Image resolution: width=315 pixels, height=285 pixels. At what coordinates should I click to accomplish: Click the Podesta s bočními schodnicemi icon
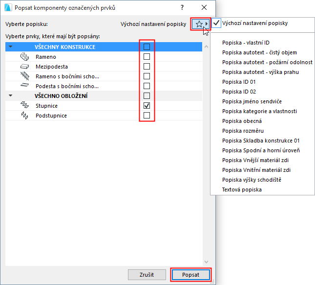[24, 86]
